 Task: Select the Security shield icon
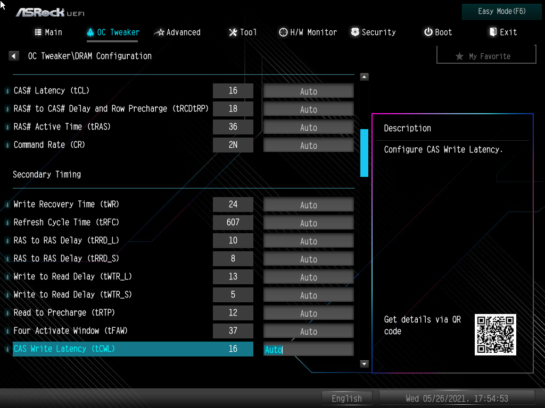click(354, 32)
